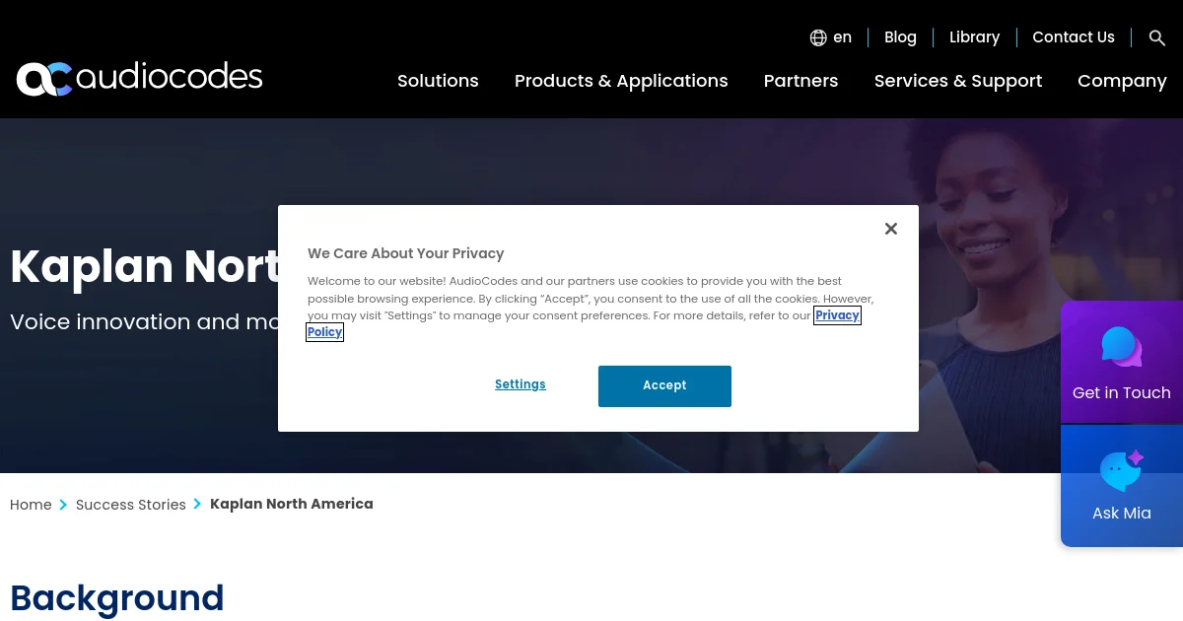Click 'We Care About Your Privacy' title
This screenshot has height=621, width=1183.
click(406, 253)
